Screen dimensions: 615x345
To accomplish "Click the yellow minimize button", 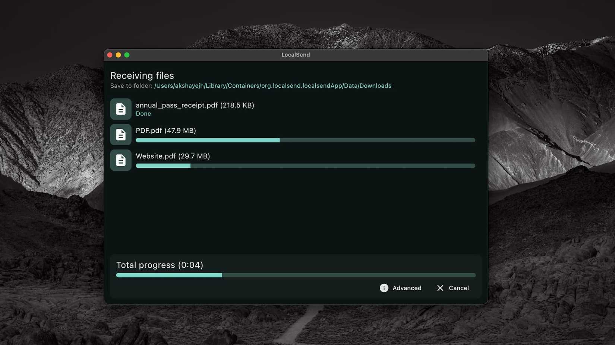I will tap(118, 55).
